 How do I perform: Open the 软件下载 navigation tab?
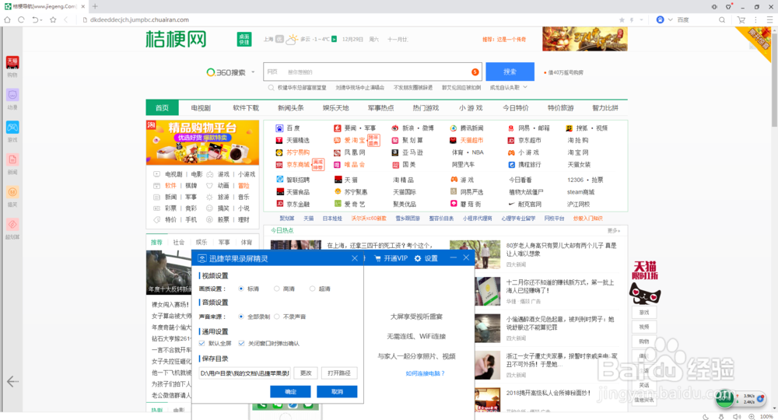pyautogui.click(x=246, y=107)
